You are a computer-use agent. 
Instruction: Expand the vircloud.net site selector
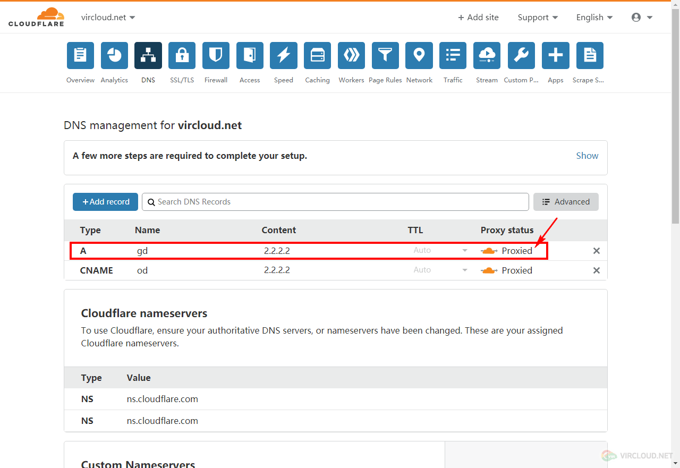108,18
